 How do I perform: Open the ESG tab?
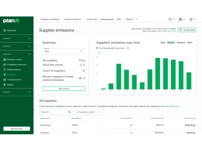coord(119,19)
